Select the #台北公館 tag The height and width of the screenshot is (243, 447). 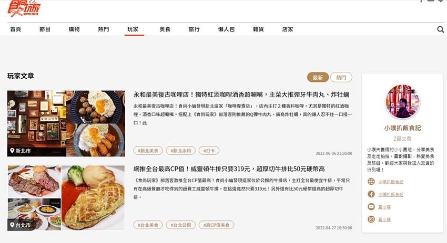pyautogui.click(x=181, y=225)
